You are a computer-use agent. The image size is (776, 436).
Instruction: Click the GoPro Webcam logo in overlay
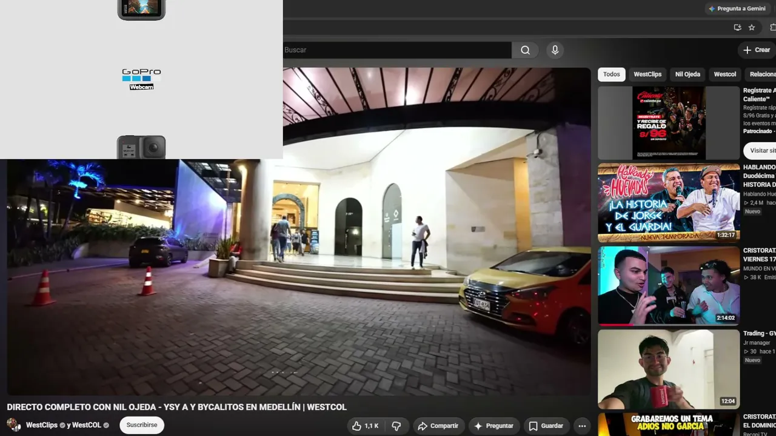pos(141,79)
